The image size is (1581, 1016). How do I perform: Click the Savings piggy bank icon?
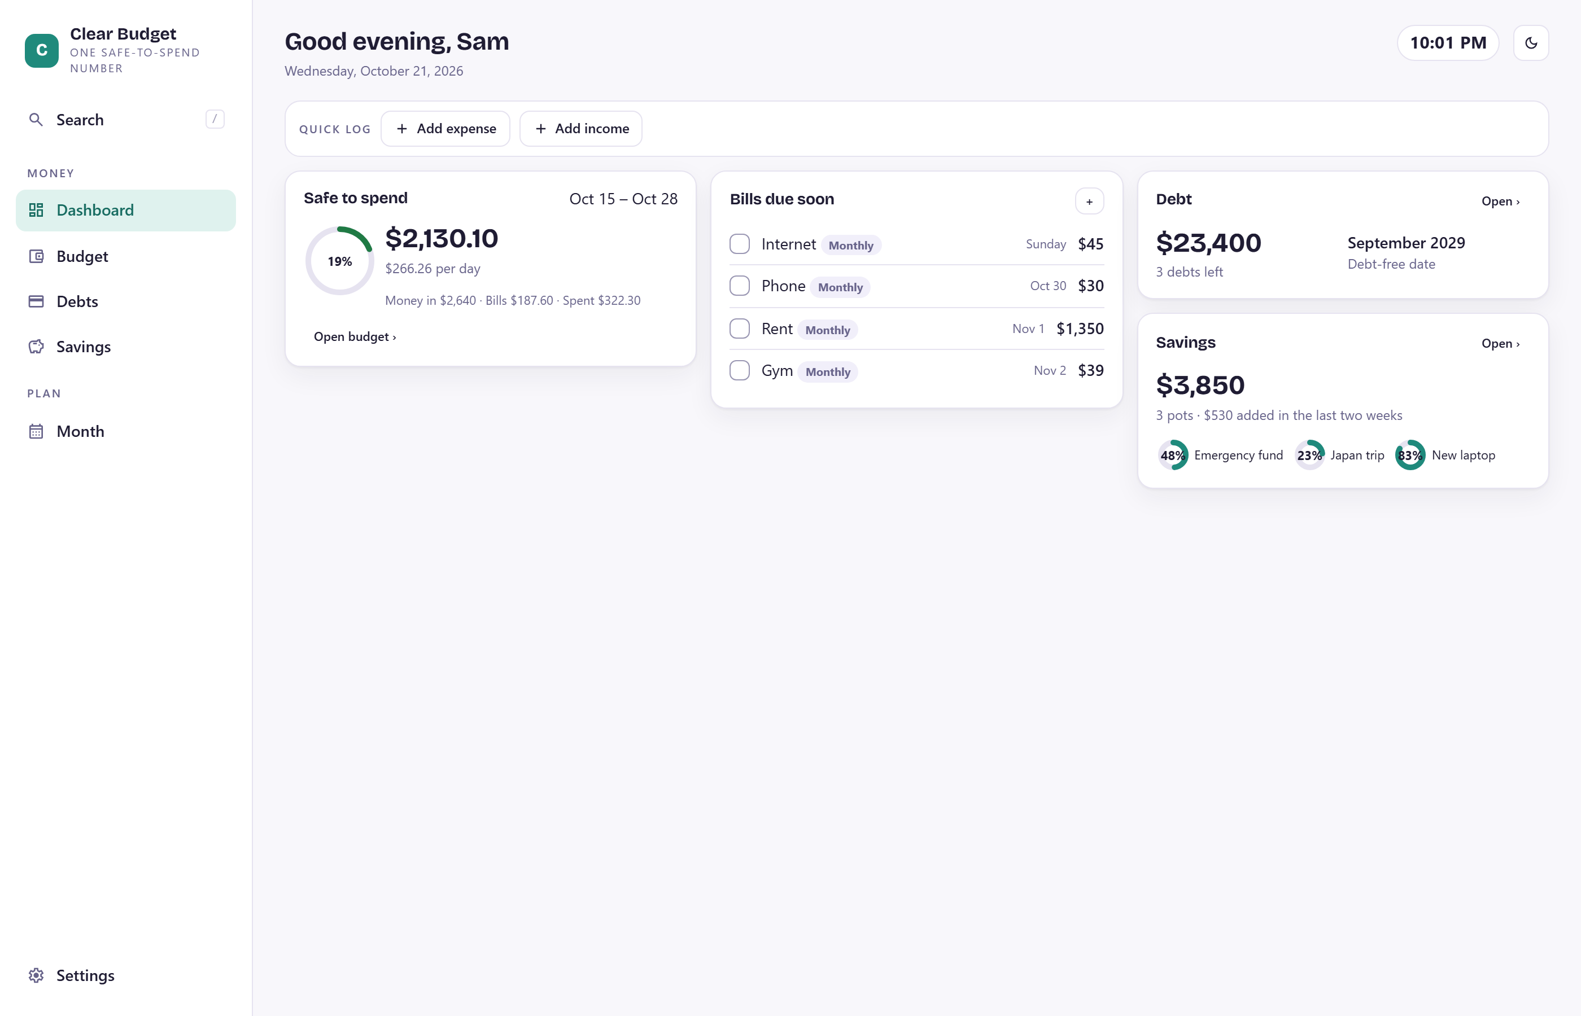pyautogui.click(x=36, y=347)
